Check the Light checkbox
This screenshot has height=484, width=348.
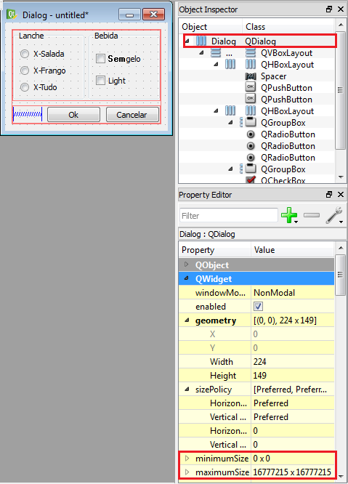(x=100, y=81)
